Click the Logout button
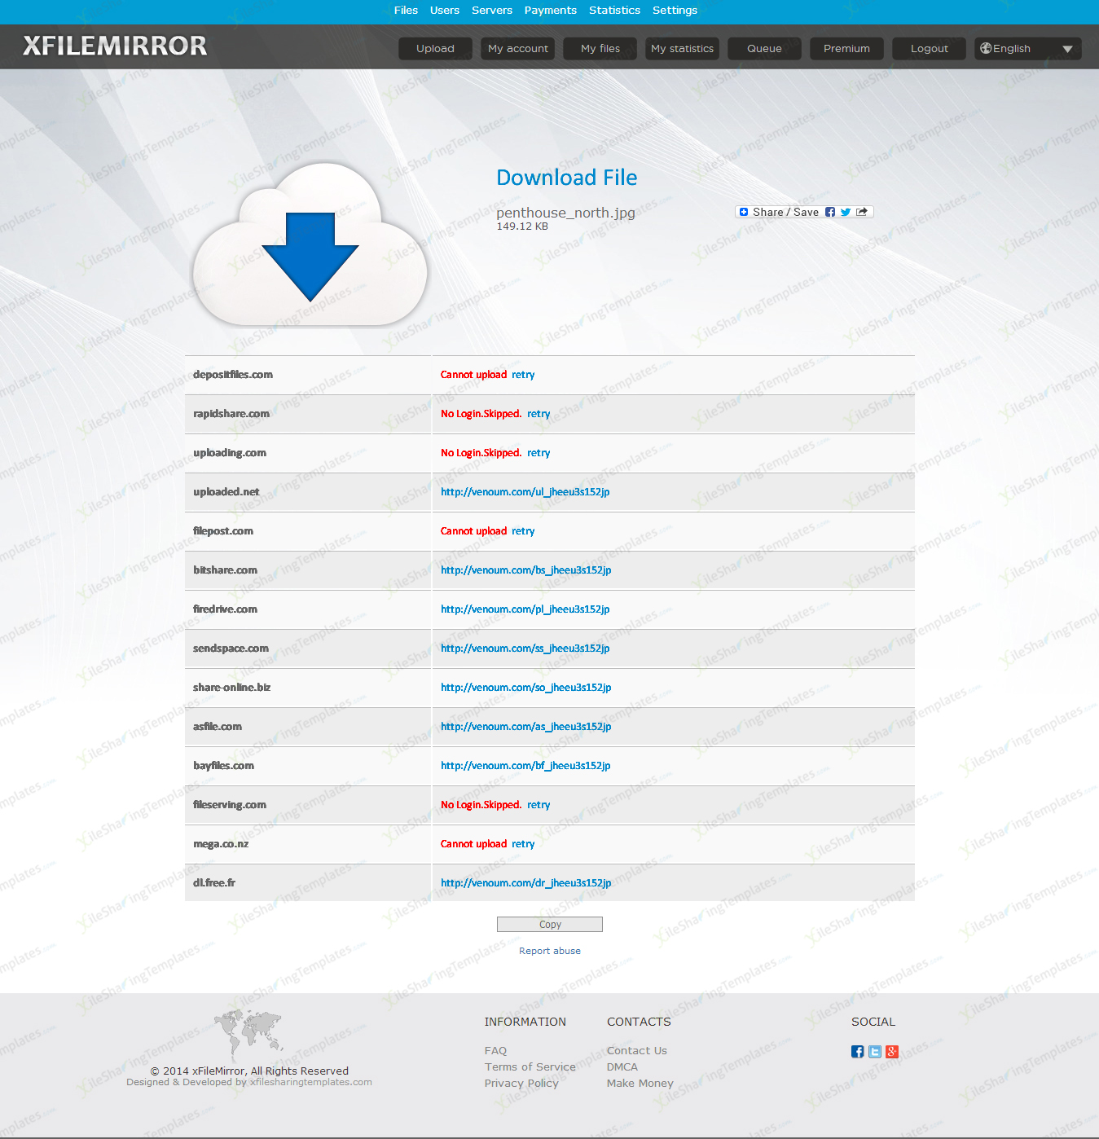This screenshot has width=1099, height=1139. click(x=930, y=49)
